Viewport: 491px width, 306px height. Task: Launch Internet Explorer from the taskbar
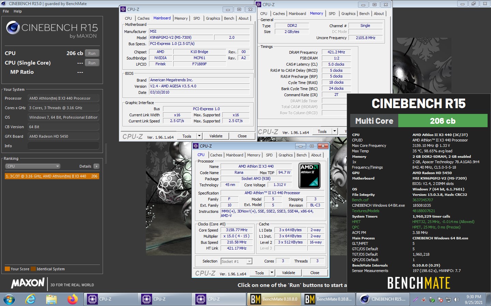click(x=31, y=299)
